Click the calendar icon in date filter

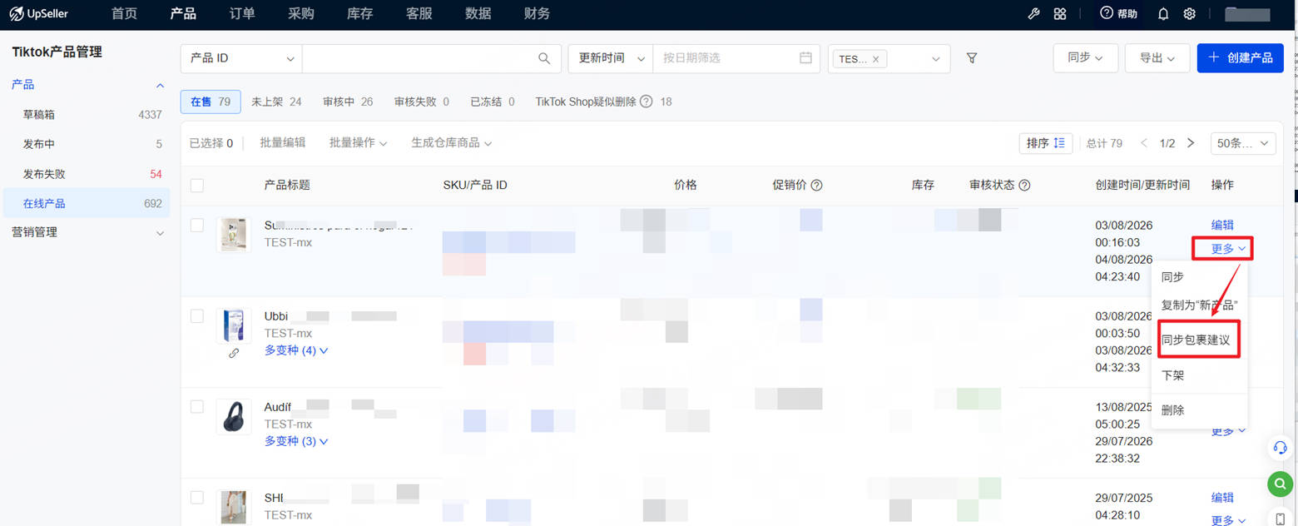click(x=805, y=58)
